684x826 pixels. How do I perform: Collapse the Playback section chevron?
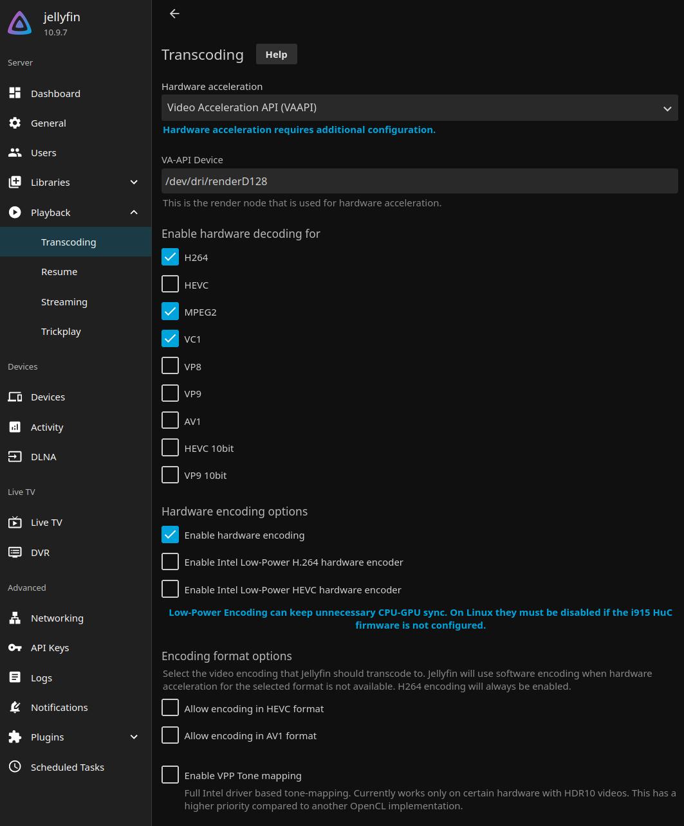pyautogui.click(x=134, y=212)
